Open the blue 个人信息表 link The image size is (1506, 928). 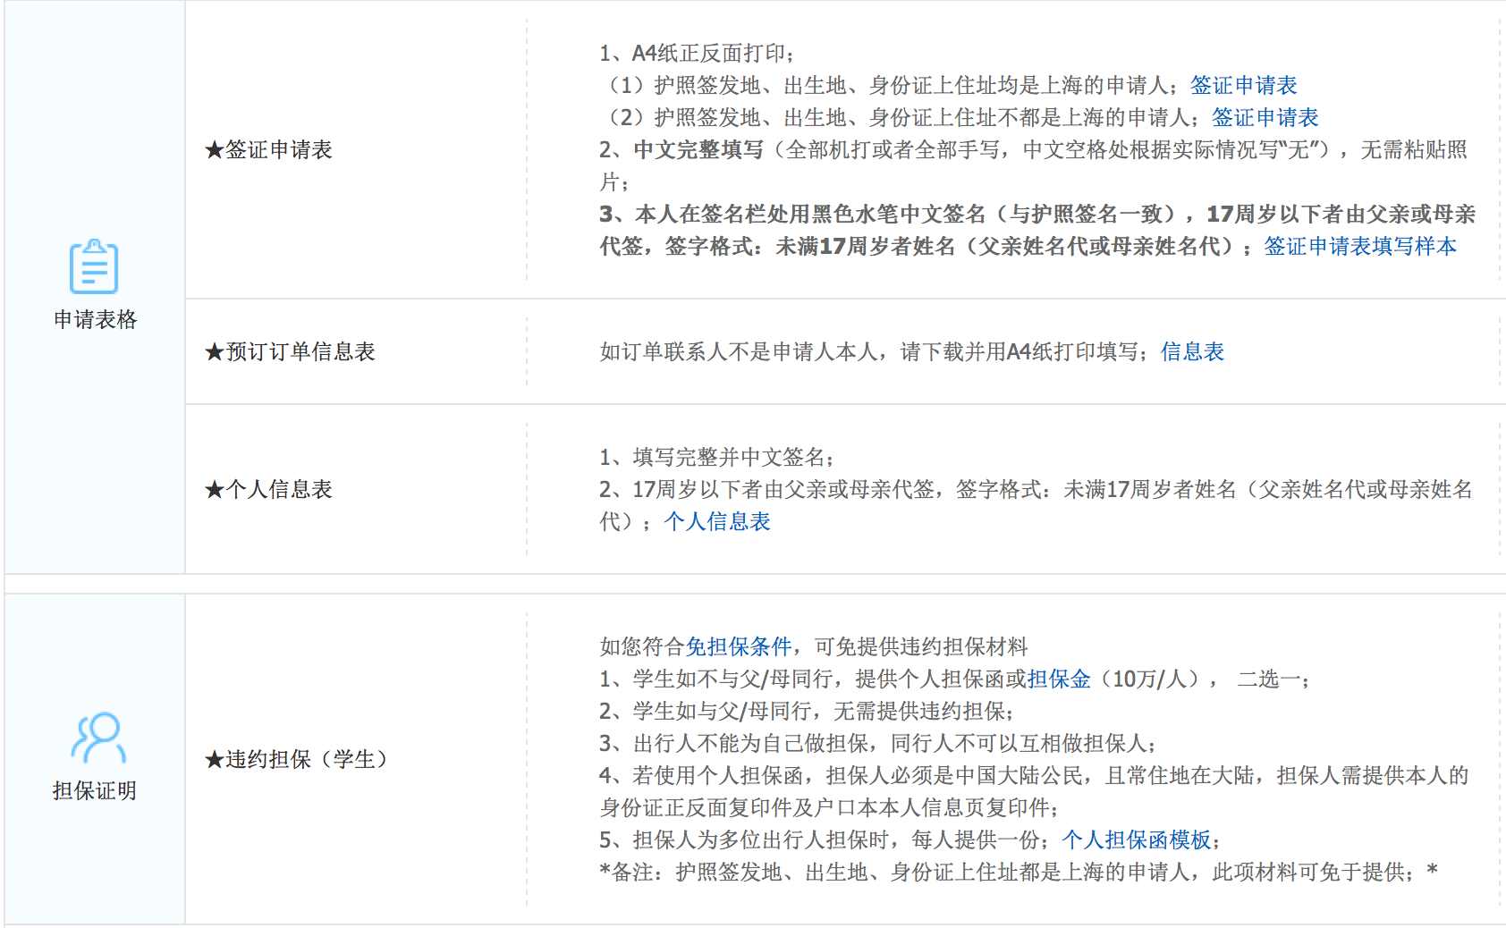[717, 521]
